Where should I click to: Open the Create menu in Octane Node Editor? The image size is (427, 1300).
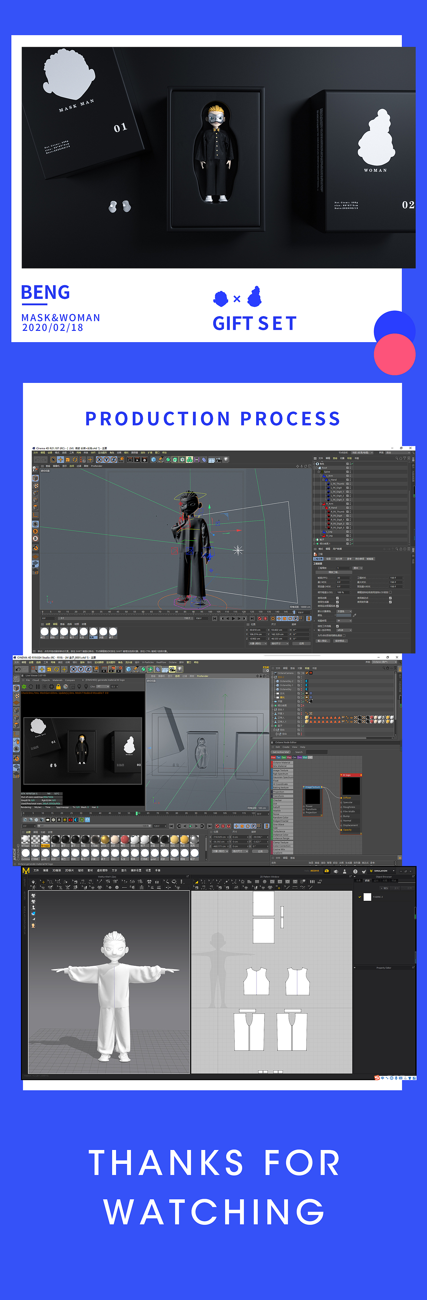[x=286, y=747]
